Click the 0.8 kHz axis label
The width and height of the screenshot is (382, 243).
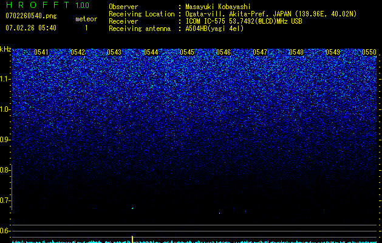tap(5, 170)
